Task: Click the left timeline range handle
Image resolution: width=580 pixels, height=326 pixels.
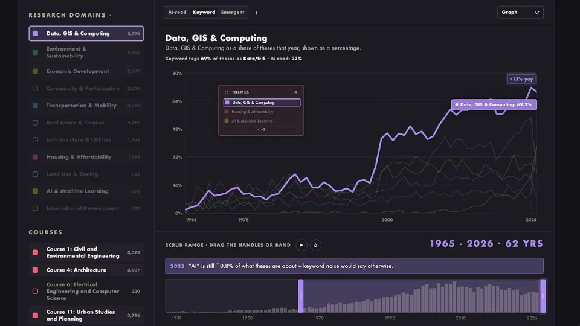Action: pos(301,296)
